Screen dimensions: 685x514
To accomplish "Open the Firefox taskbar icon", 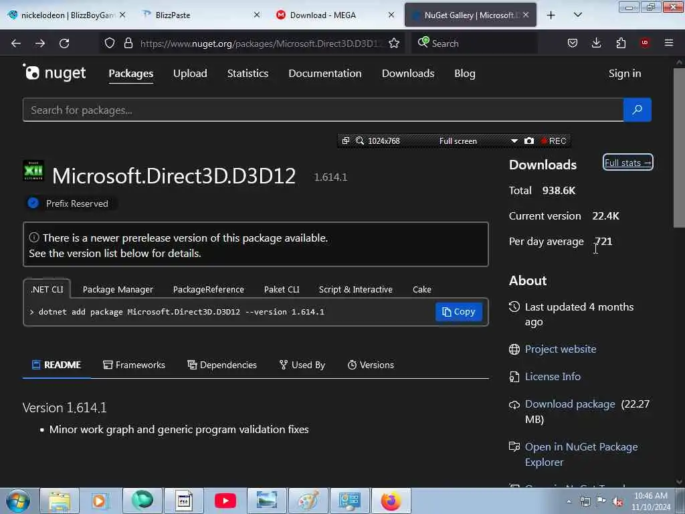I will (391, 501).
